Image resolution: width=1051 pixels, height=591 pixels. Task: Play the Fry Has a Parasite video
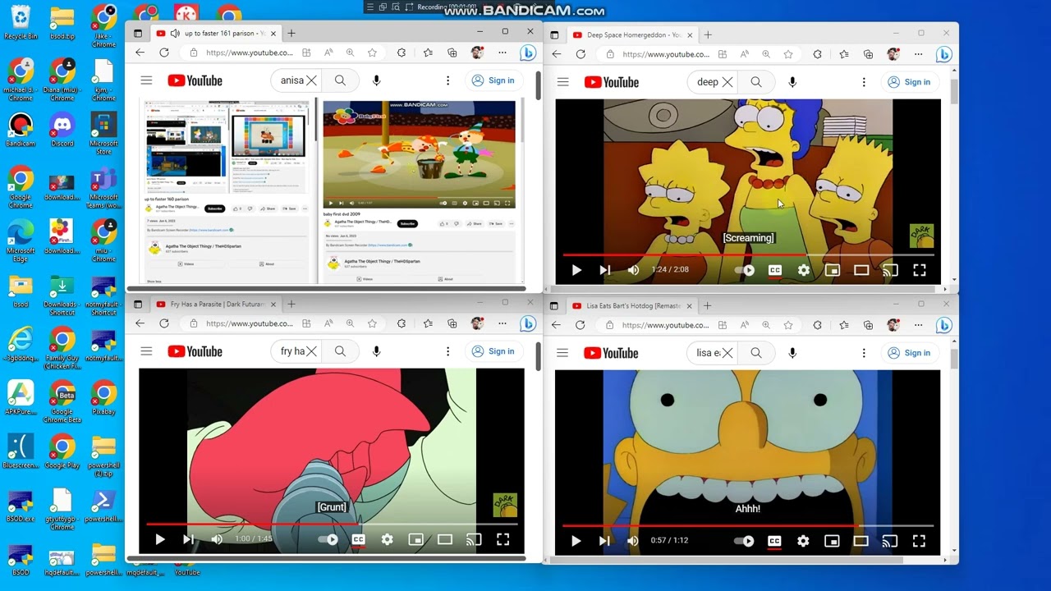160,539
